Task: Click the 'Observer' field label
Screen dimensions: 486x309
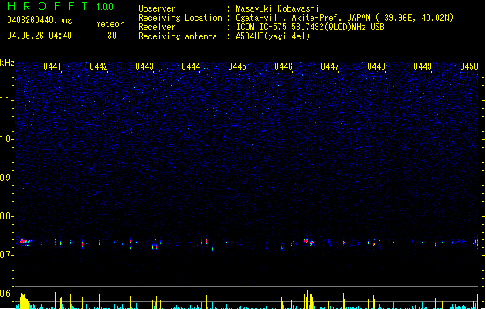Action: click(x=157, y=8)
